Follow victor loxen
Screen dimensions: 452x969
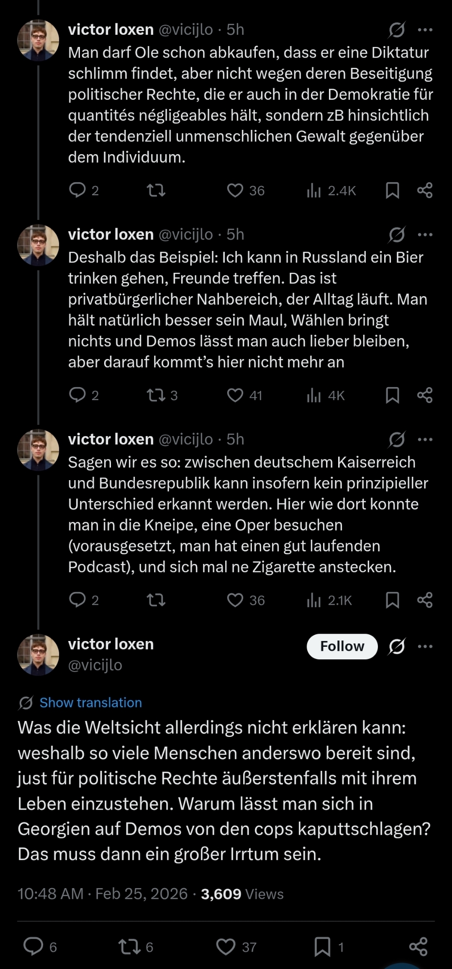pos(342,646)
